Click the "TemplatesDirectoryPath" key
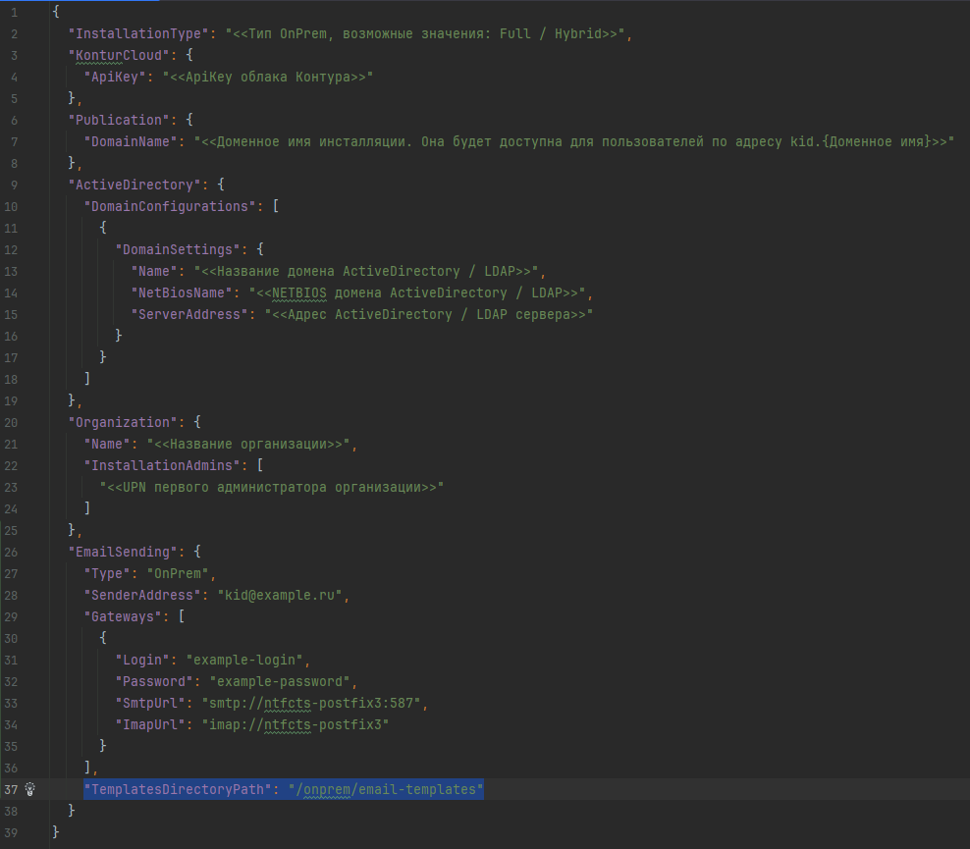970x849 pixels. (x=178, y=789)
